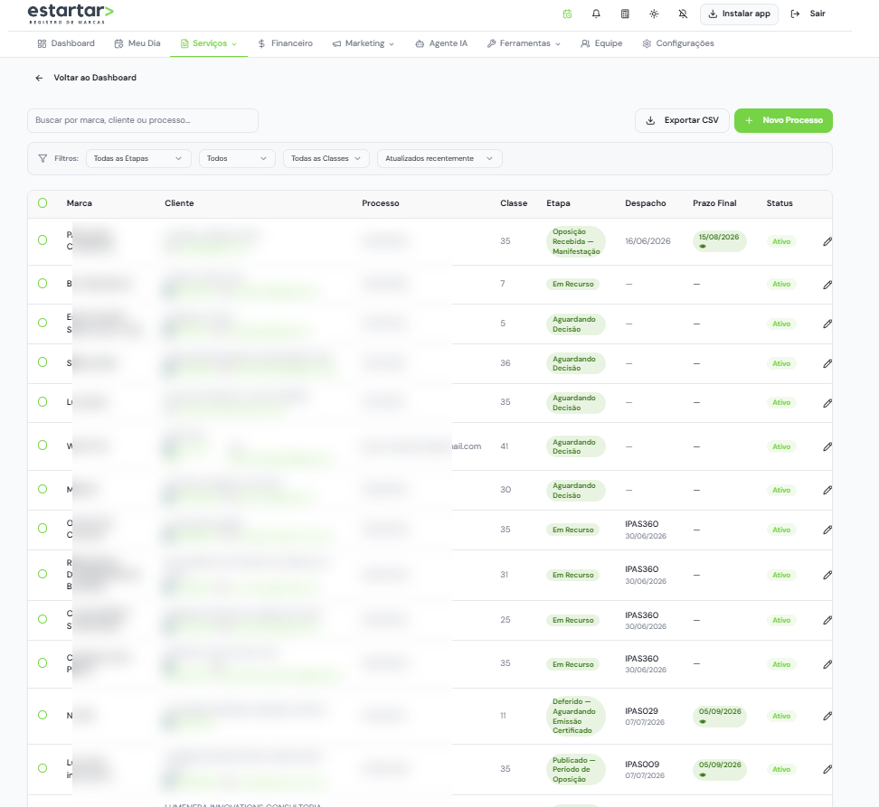Image resolution: width=879 pixels, height=807 pixels.
Task: Expand the Ferramentas menu
Action: [524, 43]
